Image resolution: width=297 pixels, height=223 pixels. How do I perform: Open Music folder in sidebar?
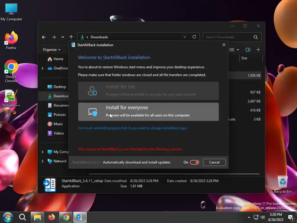point(55,124)
